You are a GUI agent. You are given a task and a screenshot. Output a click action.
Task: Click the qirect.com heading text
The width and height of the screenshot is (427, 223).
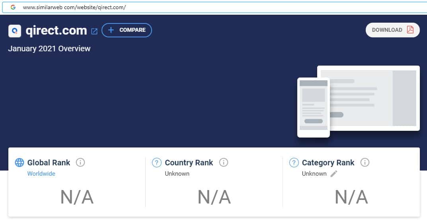click(x=56, y=31)
